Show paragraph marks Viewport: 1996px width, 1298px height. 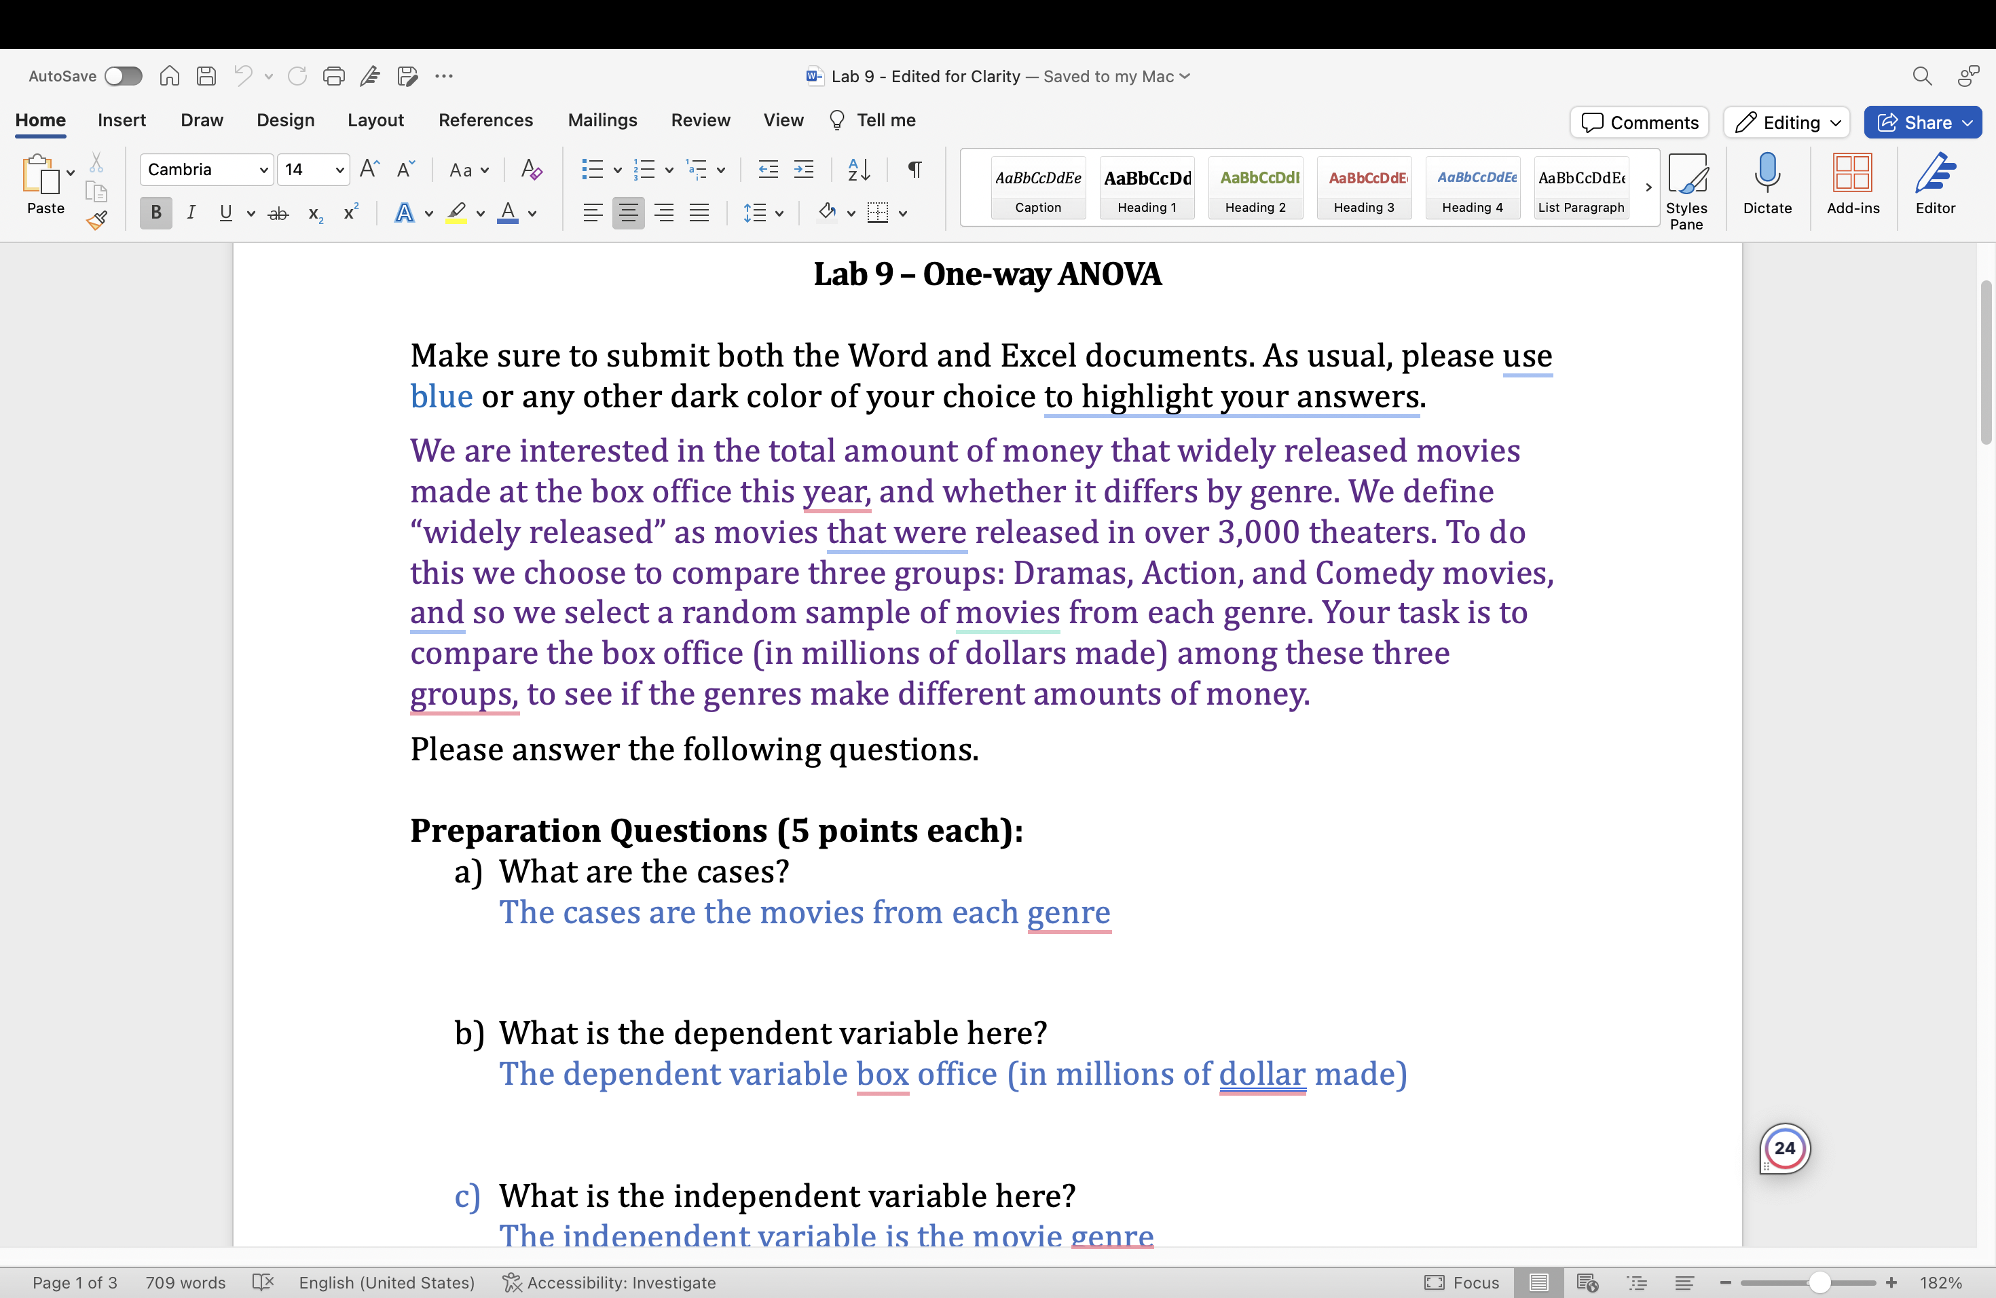click(913, 169)
